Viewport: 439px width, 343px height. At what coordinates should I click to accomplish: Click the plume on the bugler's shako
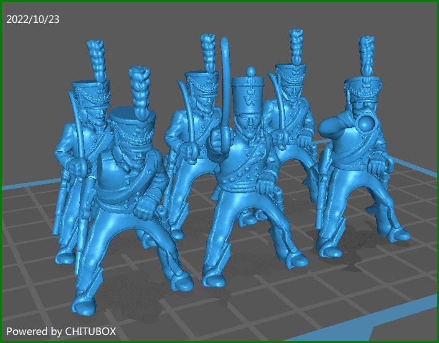coord(367,54)
